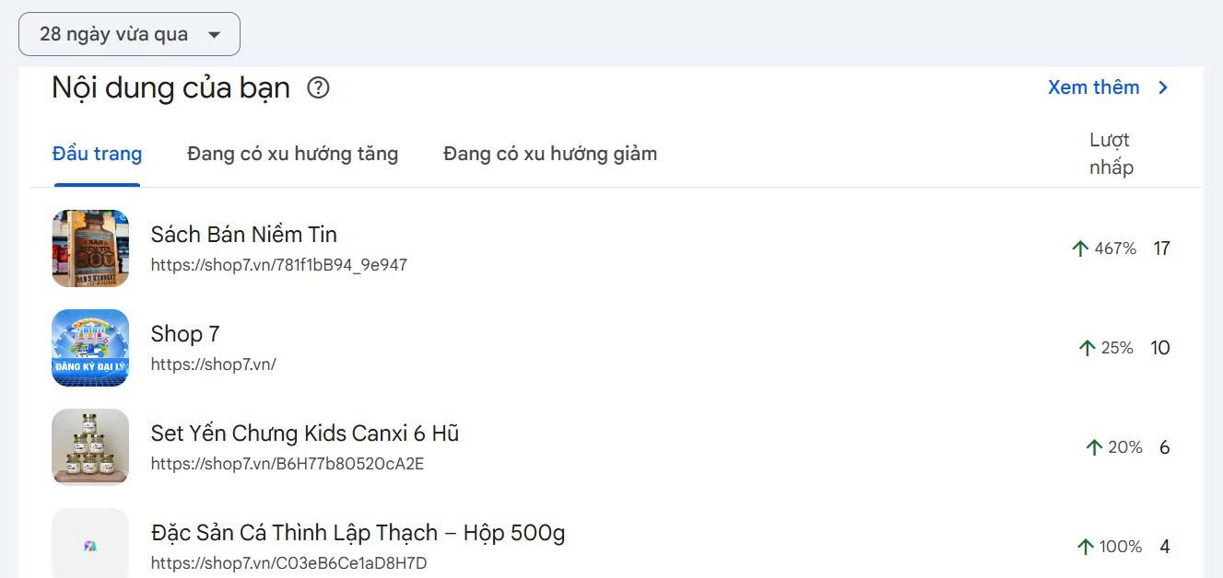Switch to the Đang có xu hướng giảm tab
This screenshot has height=578, width=1223.
coord(549,154)
